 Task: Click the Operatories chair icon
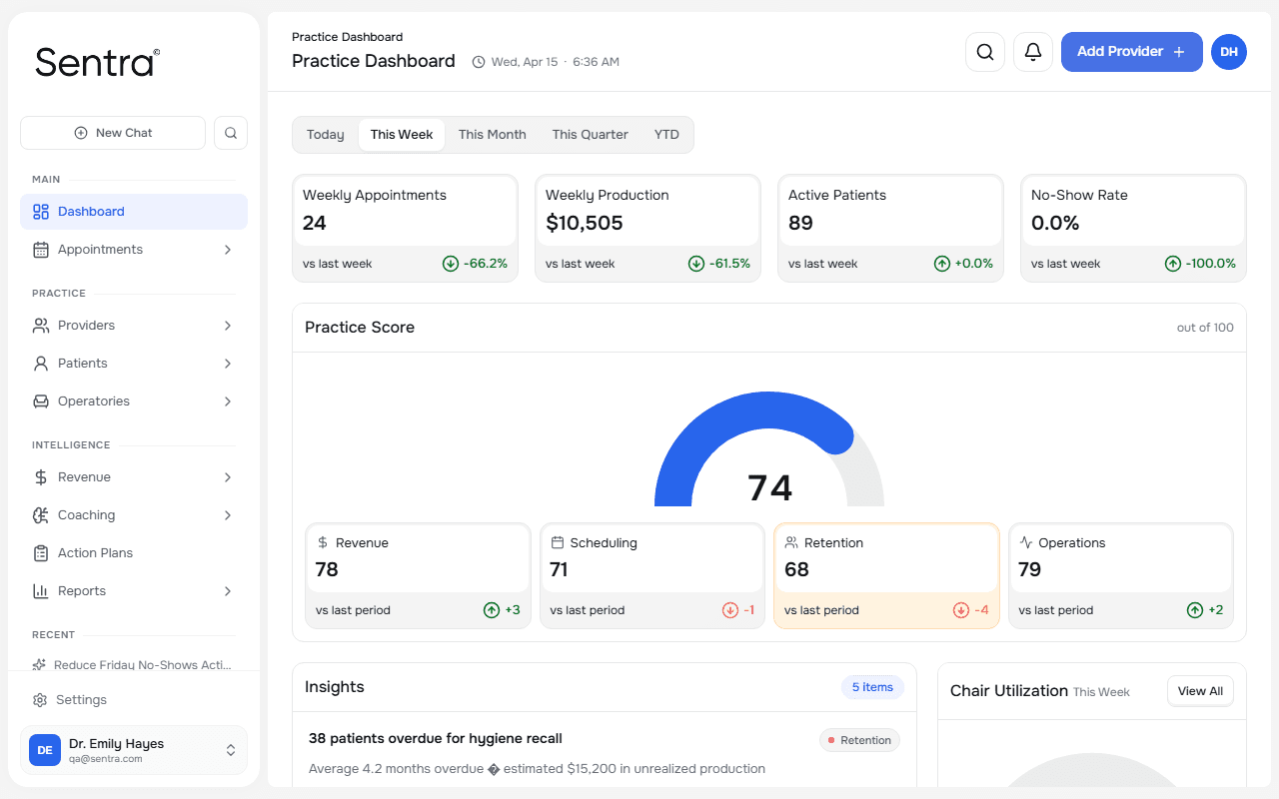[41, 401]
